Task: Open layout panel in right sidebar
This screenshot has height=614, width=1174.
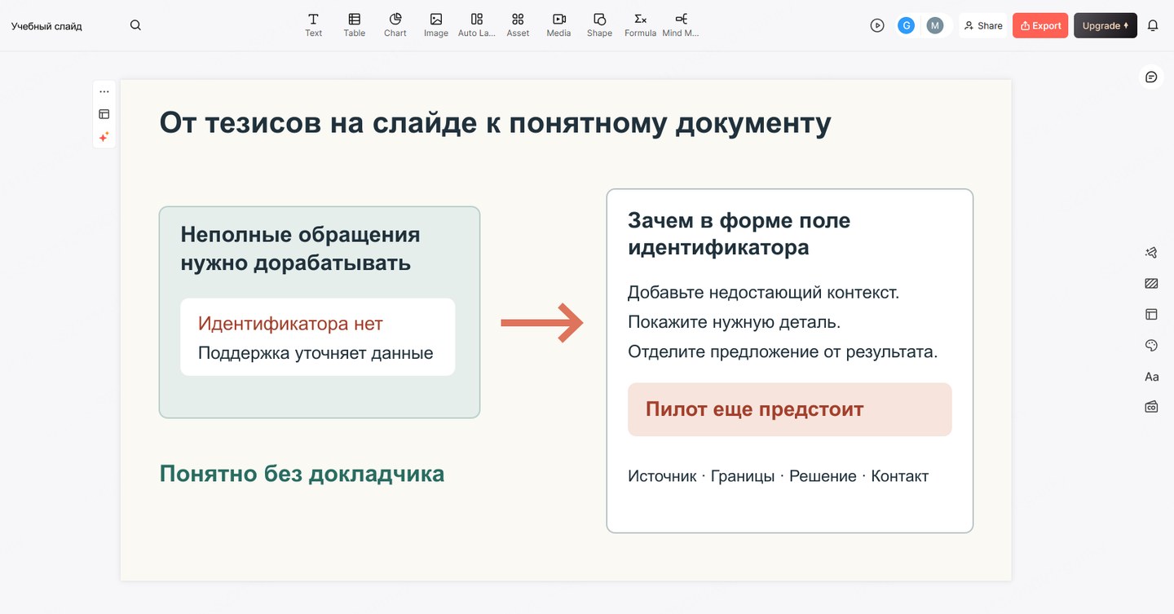Action: click(1151, 314)
